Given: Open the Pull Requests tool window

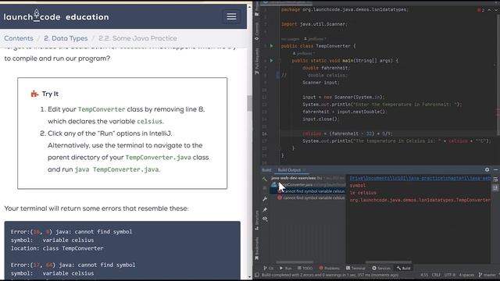Looking at the screenshot, I should click(257, 62).
